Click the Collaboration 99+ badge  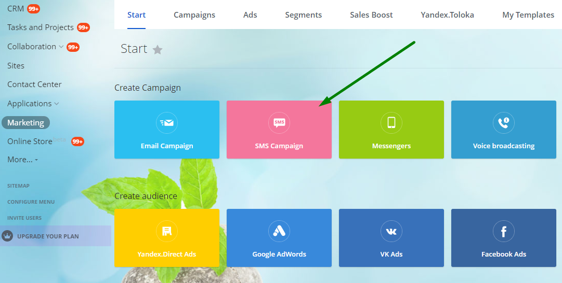[73, 47]
